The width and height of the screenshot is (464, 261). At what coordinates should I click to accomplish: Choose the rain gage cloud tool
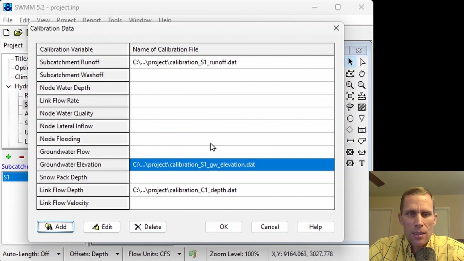pos(350,107)
